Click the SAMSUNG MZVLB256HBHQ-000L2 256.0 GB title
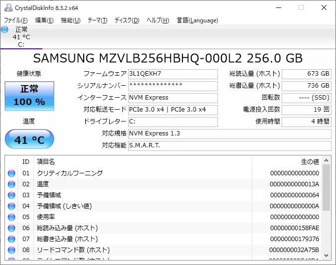Viewport: 336px width, 265px height. coord(168,58)
